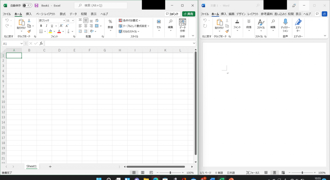Screen dimensions: 330x180
Task: Click the Excel save disk icon
Action: pyautogui.click(x=36, y=5)
